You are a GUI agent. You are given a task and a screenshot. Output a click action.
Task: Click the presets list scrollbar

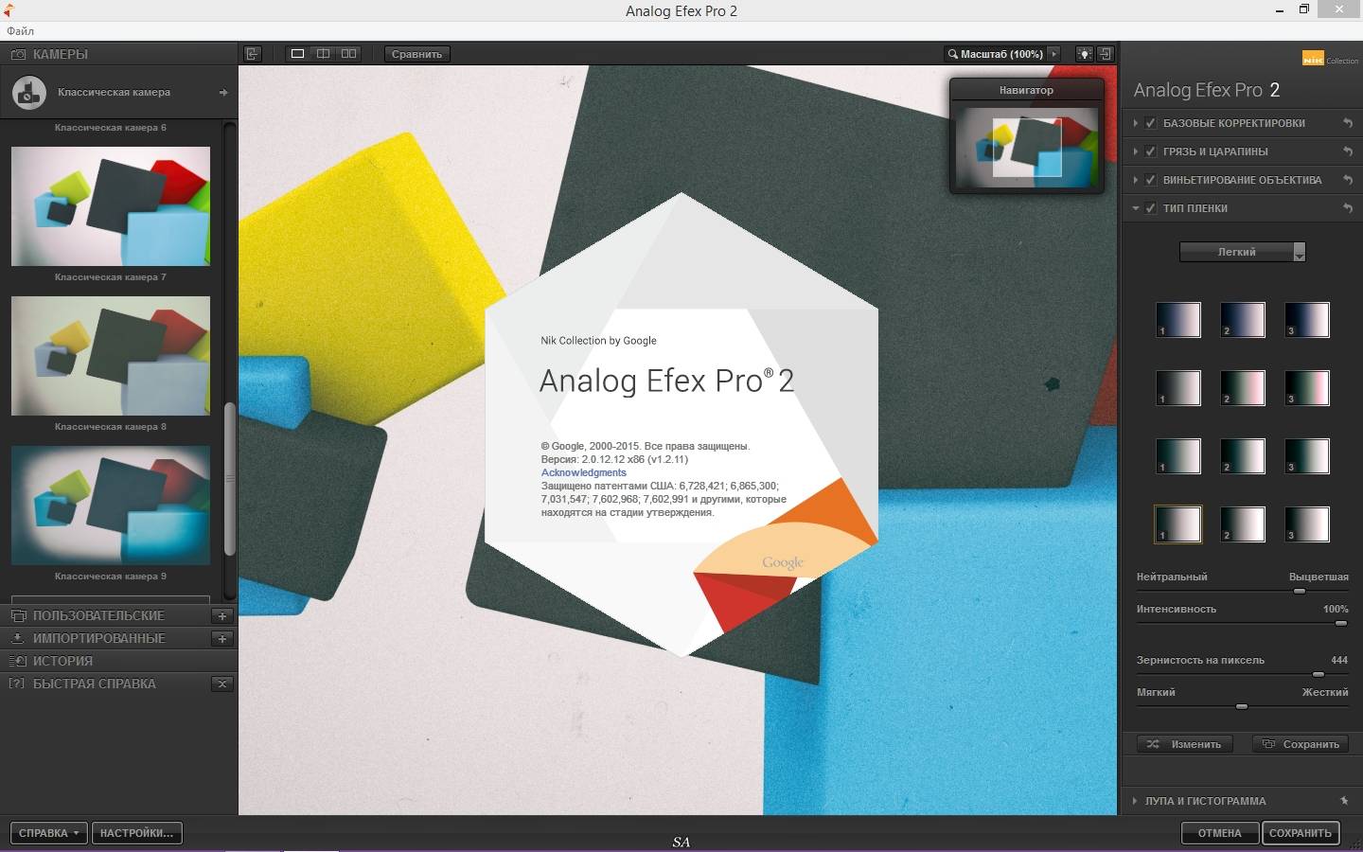click(x=229, y=479)
